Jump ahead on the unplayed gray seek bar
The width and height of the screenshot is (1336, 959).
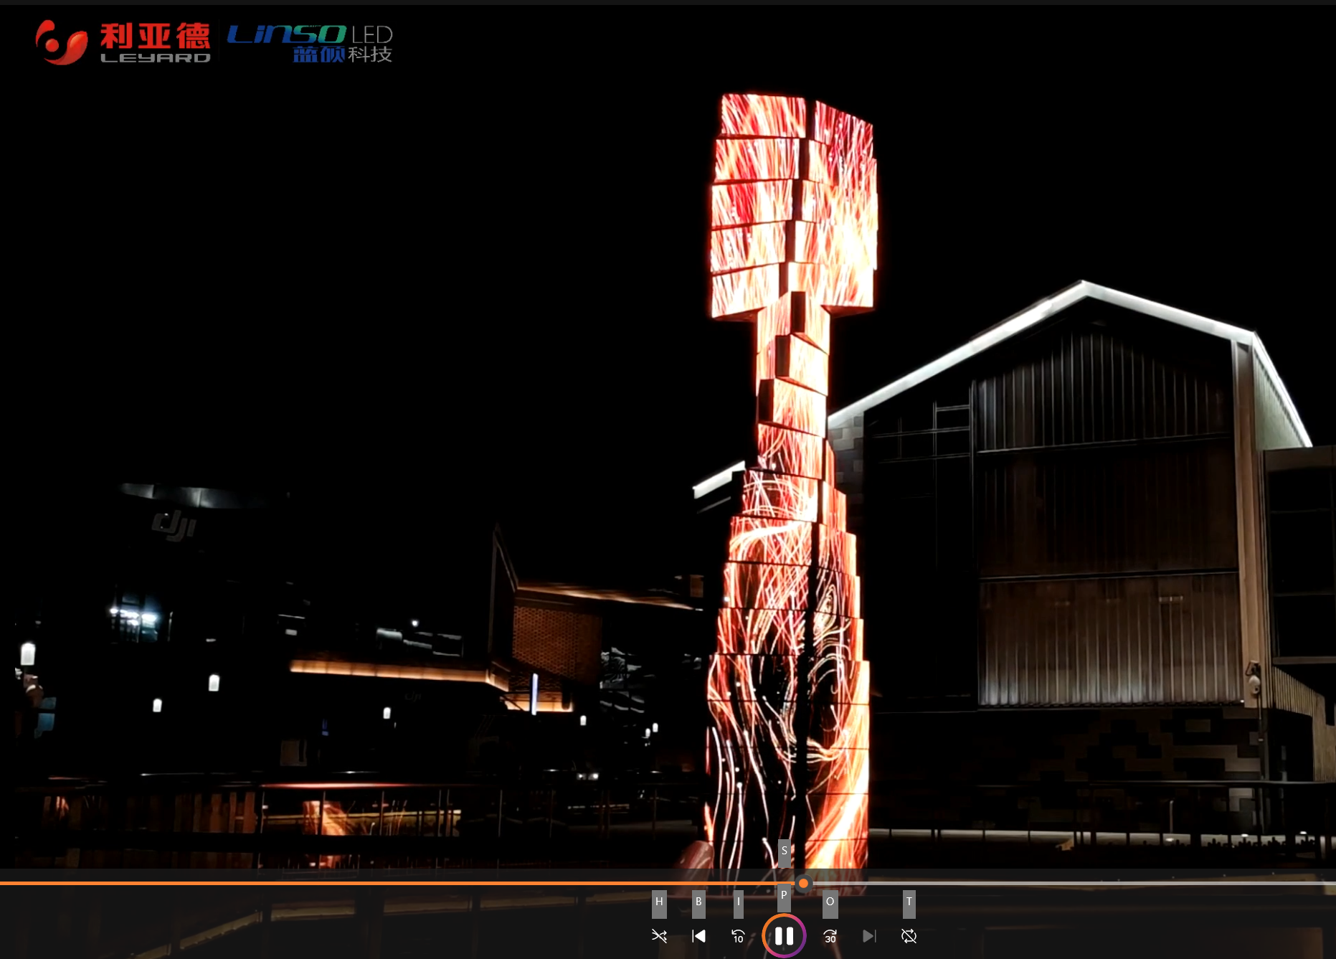tap(1076, 883)
